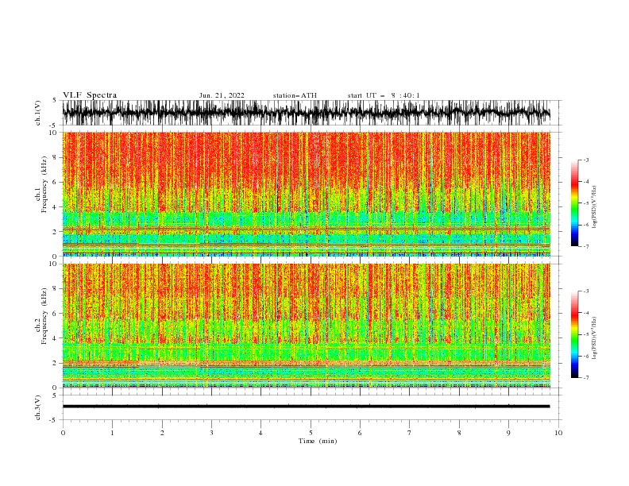Click the ch.2 "Frequency (kHz)" axis label
The width and height of the screenshot is (629, 486).
coord(44,316)
